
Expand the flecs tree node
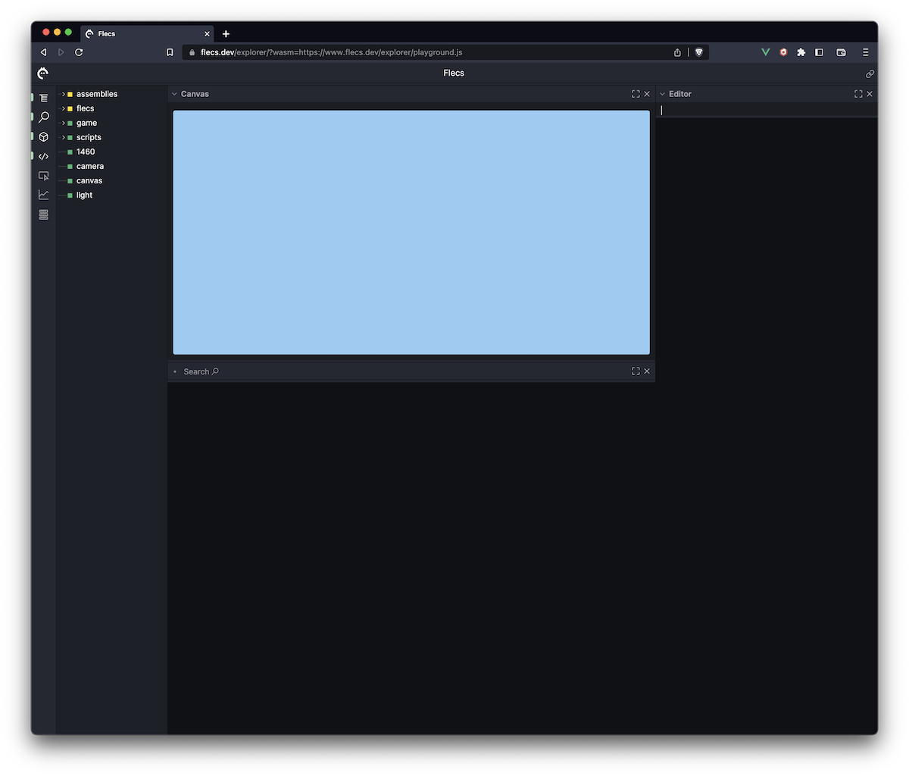tap(62, 108)
